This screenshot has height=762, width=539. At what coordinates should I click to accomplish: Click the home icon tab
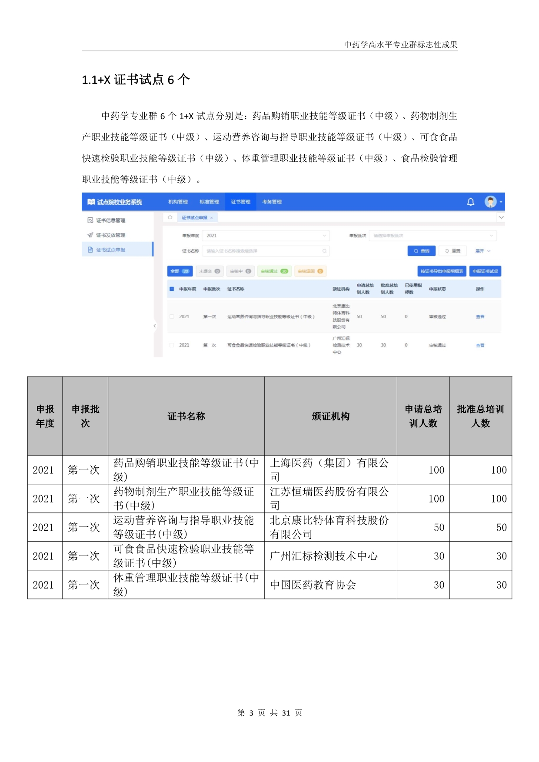pos(170,217)
